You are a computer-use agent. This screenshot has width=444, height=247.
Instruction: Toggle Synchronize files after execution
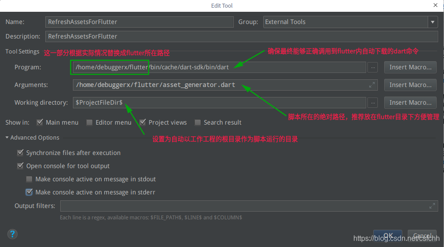[x=20, y=153]
